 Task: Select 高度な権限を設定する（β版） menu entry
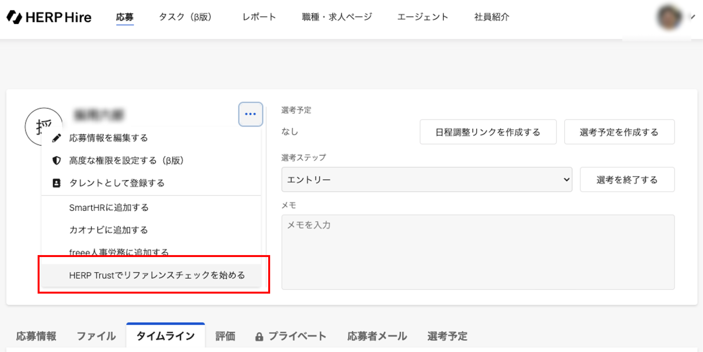coord(151,160)
